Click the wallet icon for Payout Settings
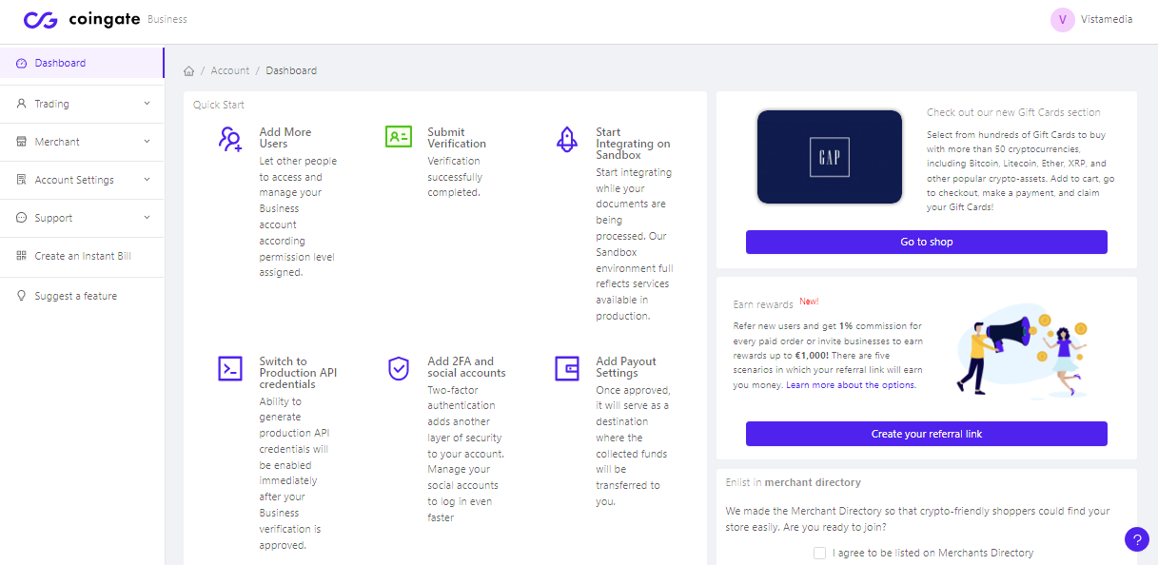This screenshot has width=1158, height=565. click(567, 368)
